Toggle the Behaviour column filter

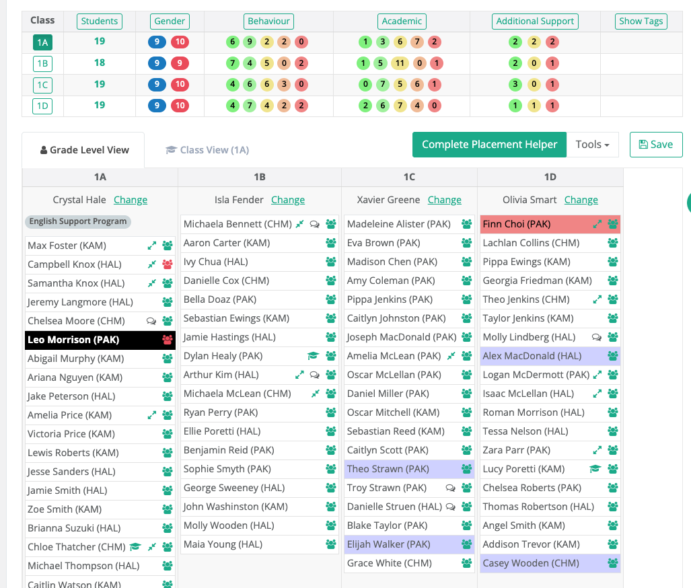point(268,21)
